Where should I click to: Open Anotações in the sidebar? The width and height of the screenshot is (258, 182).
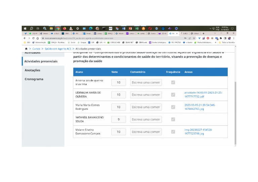32,70
